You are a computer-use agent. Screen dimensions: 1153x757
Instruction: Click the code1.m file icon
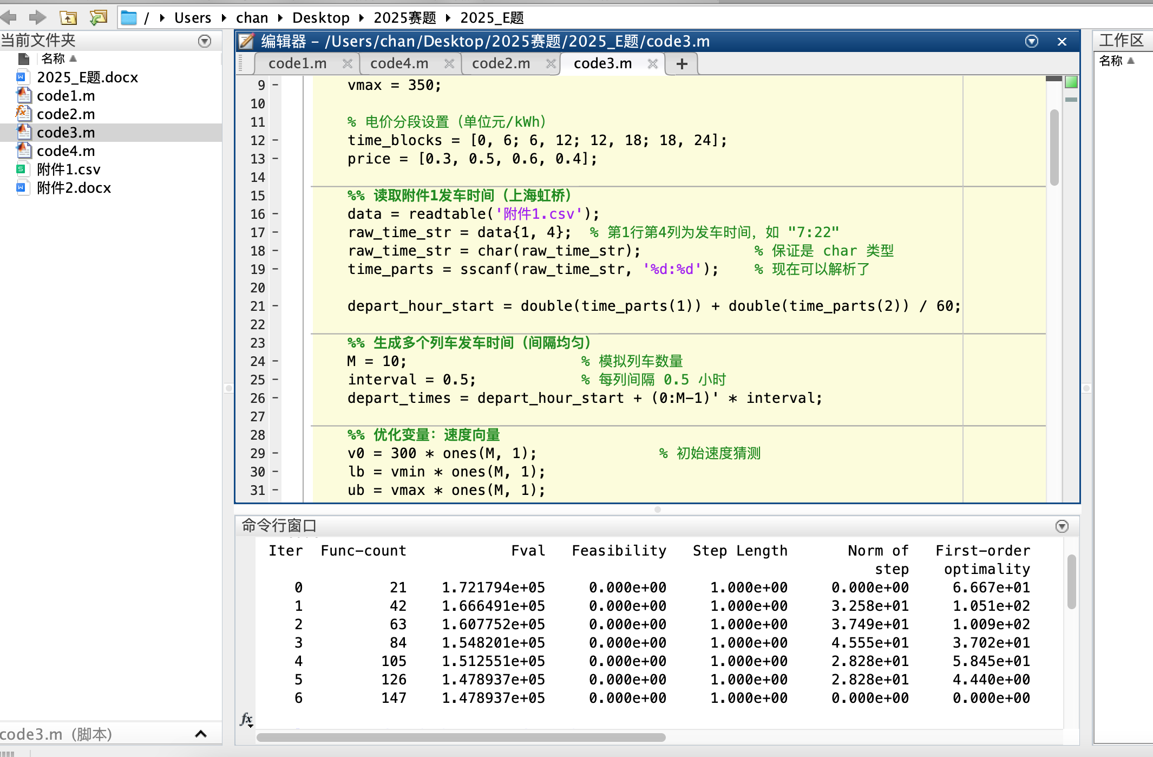[23, 96]
